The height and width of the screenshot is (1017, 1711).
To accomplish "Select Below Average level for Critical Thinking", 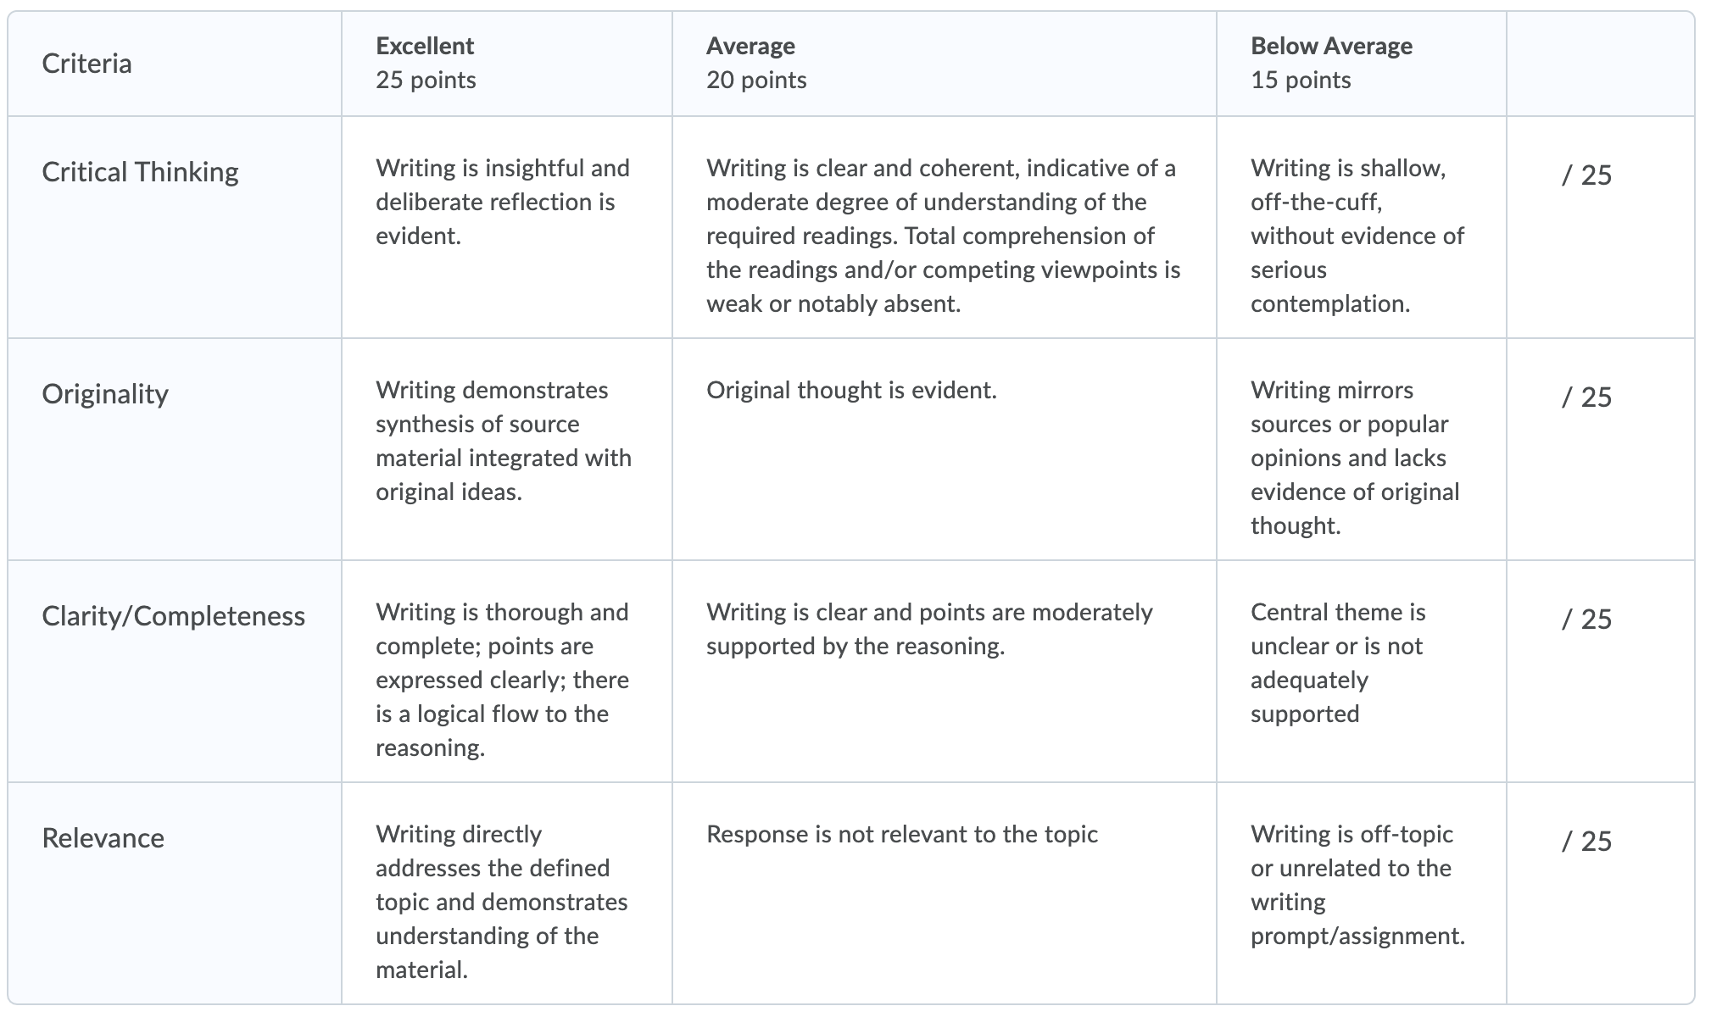I will (x=1362, y=227).
